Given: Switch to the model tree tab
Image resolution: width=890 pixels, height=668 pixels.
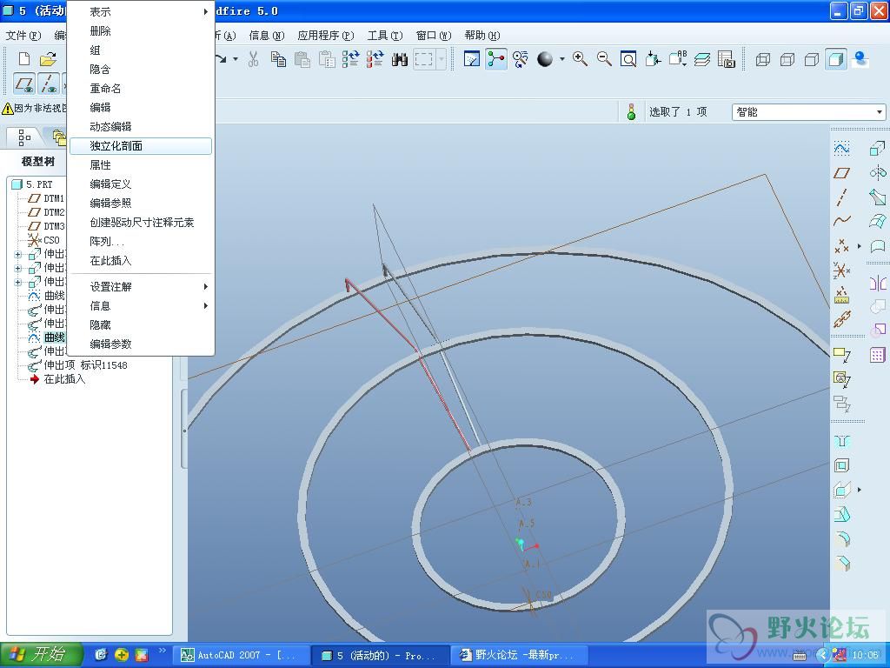Looking at the screenshot, I should pyautogui.click(x=23, y=137).
